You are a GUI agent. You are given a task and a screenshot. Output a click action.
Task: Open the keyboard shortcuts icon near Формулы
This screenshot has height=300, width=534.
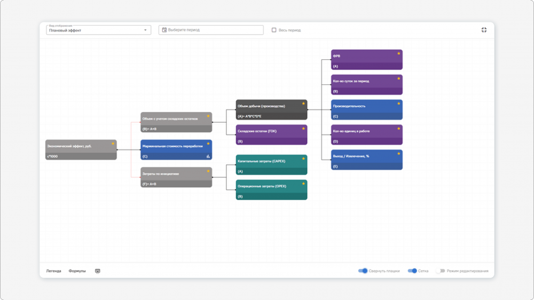click(x=97, y=271)
